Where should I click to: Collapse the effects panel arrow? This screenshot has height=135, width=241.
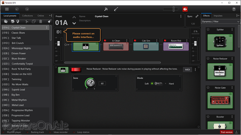(238, 16)
